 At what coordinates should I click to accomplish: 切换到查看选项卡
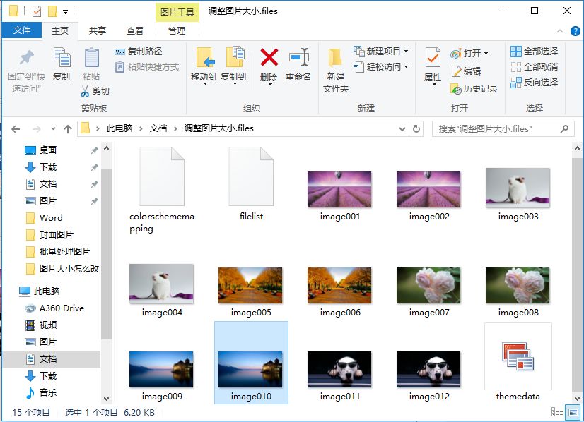pyautogui.click(x=134, y=30)
